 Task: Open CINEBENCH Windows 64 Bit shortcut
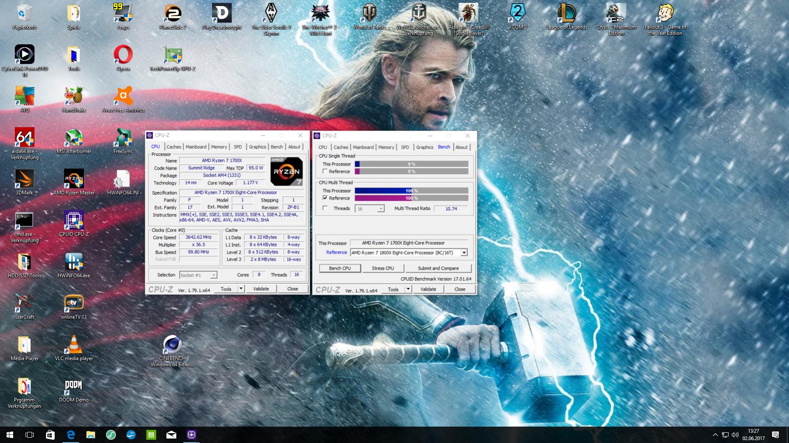(172, 351)
